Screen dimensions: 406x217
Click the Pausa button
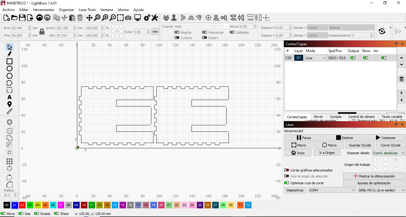pos(304,138)
